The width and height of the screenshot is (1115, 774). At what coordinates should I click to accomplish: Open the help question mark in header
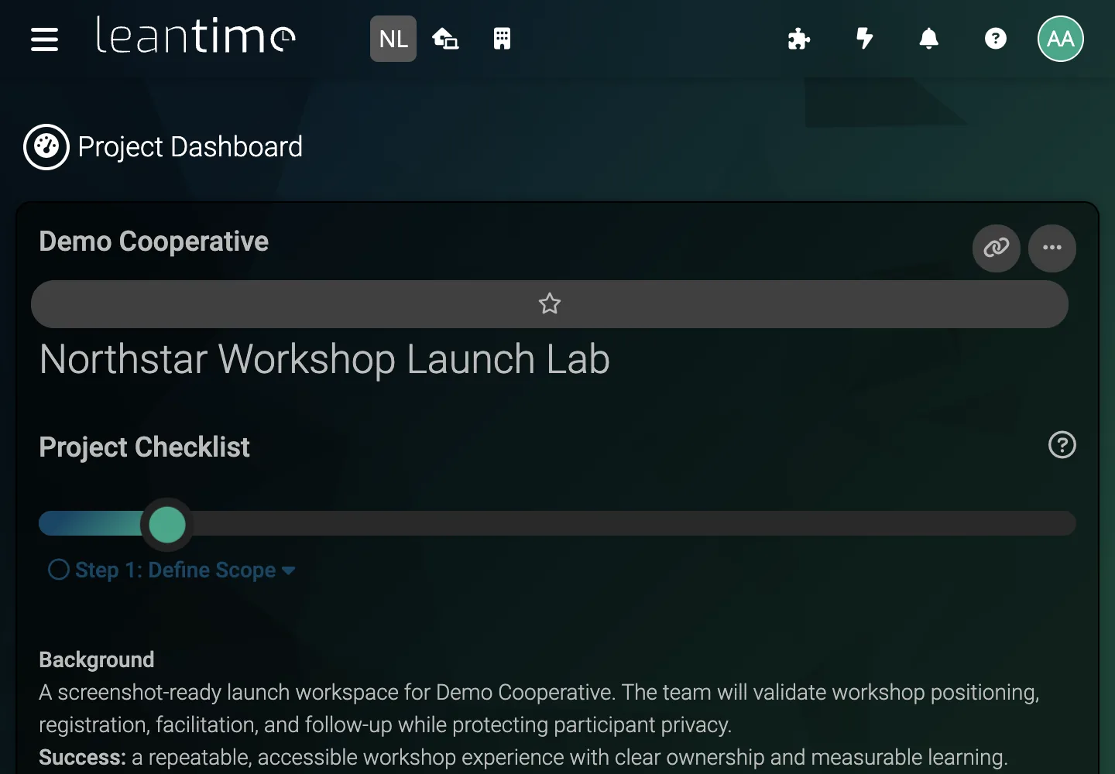pos(996,39)
